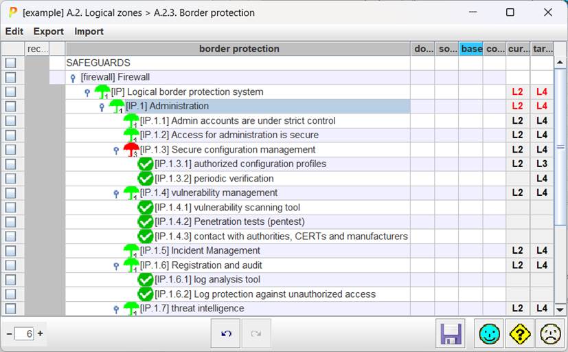
Task: Open the Export menu
Action: click(x=49, y=32)
